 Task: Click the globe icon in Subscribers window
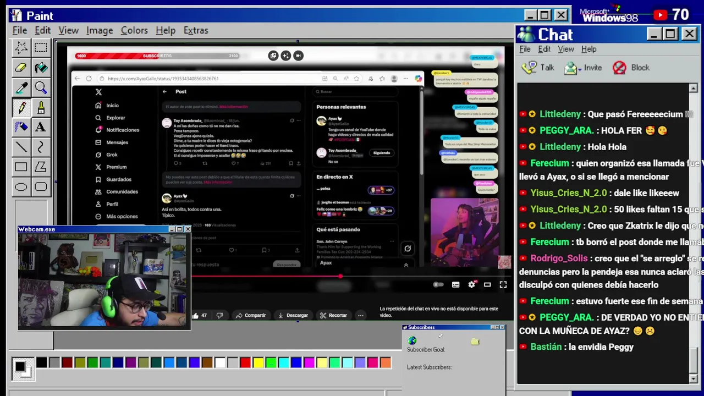pos(412,340)
